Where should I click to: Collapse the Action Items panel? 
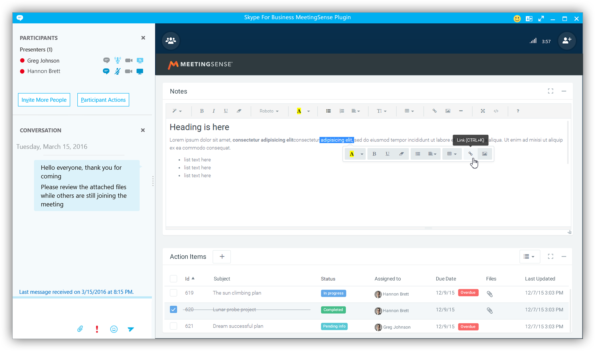(564, 257)
